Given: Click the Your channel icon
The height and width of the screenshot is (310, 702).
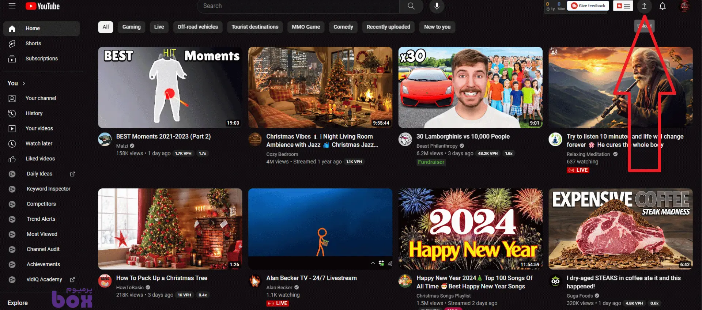Looking at the screenshot, I should pos(12,98).
